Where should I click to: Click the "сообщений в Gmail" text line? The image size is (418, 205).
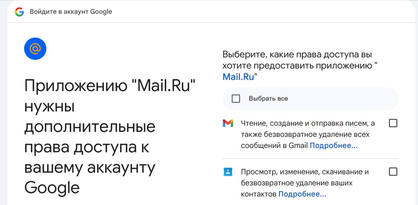(274, 146)
